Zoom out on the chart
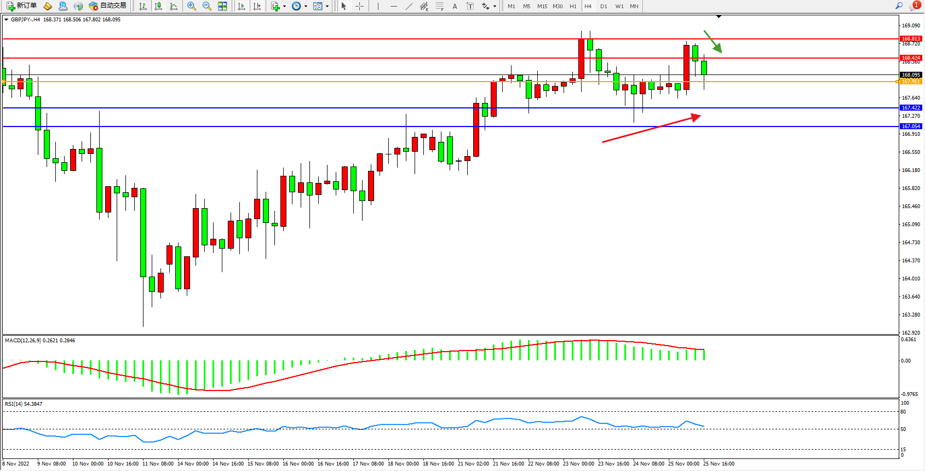 coord(207,6)
